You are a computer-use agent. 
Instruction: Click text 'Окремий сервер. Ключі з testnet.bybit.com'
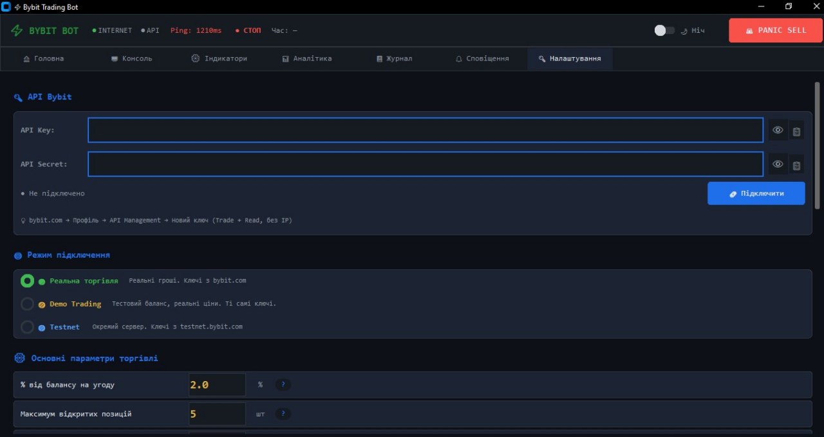point(167,327)
